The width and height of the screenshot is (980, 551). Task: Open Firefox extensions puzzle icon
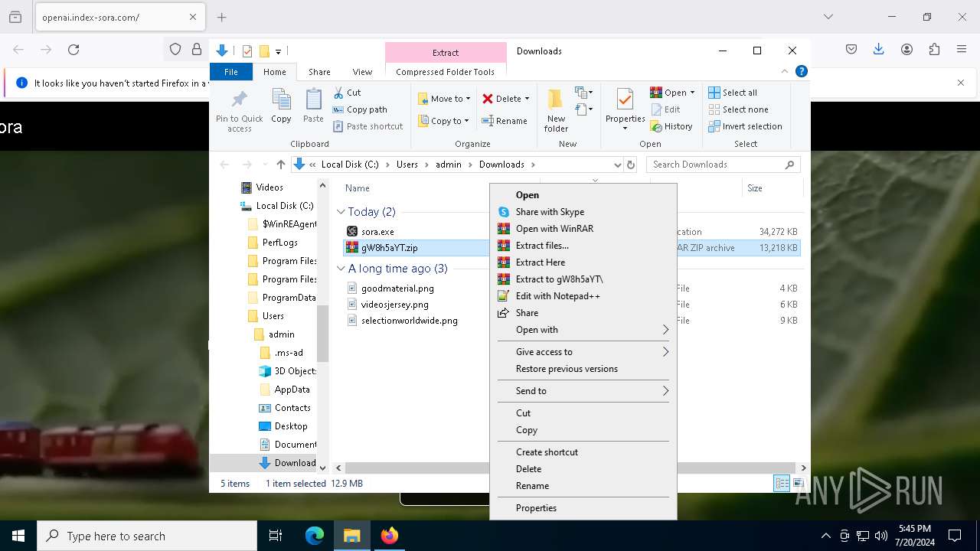934,50
